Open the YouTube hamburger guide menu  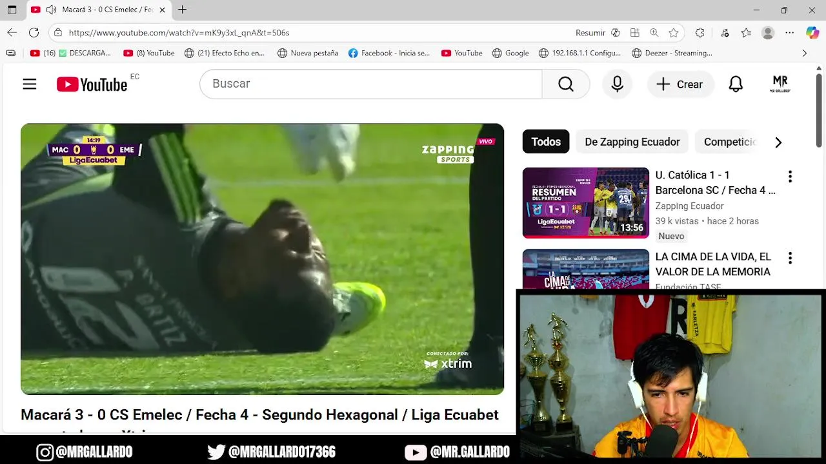(x=30, y=84)
